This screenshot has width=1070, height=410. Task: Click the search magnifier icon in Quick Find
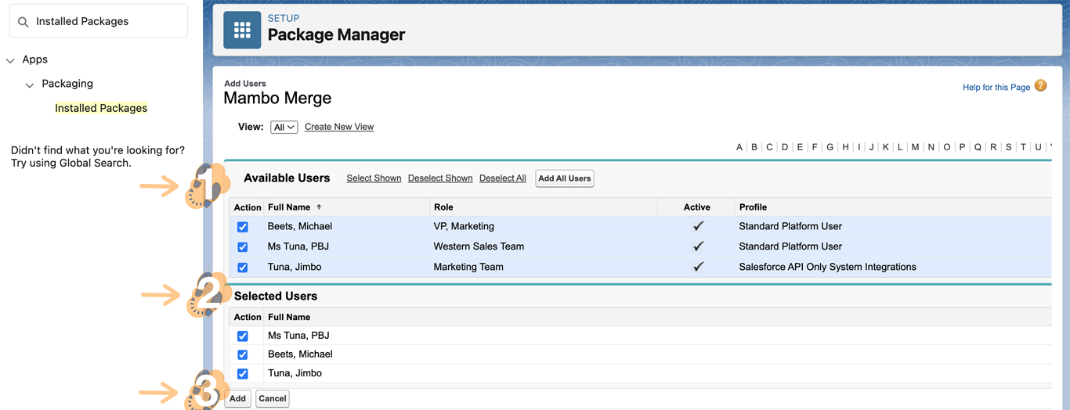click(23, 22)
